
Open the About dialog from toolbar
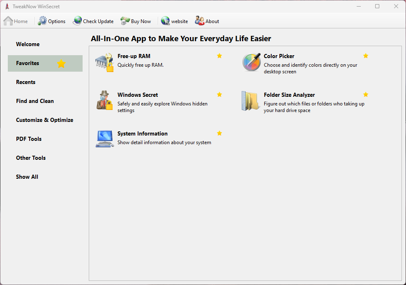[x=207, y=21]
